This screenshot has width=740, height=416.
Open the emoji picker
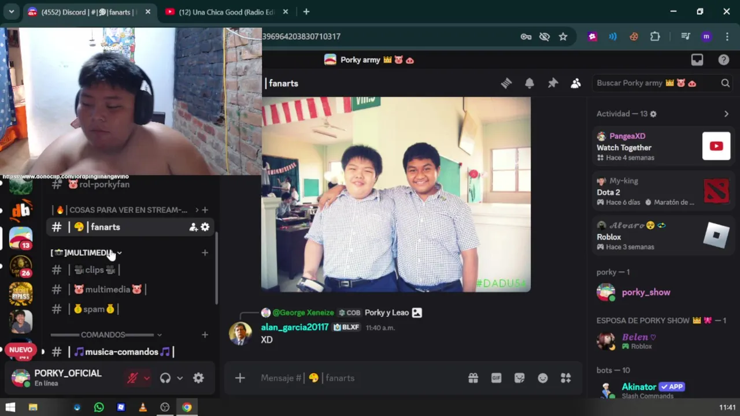pos(542,378)
